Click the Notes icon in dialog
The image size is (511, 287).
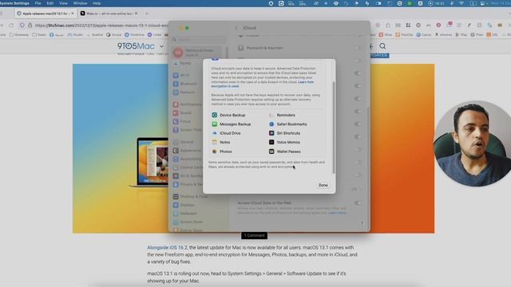coord(215,142)
